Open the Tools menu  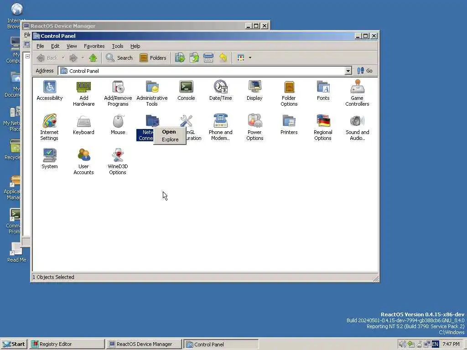(x=117, y=46)
